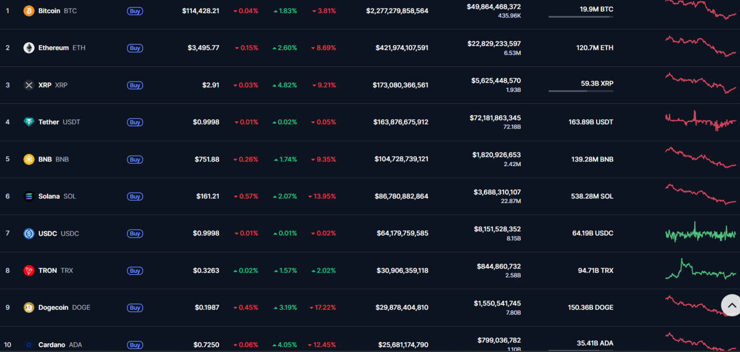
Task: Open the XRP name link
Action: (45, 85)
